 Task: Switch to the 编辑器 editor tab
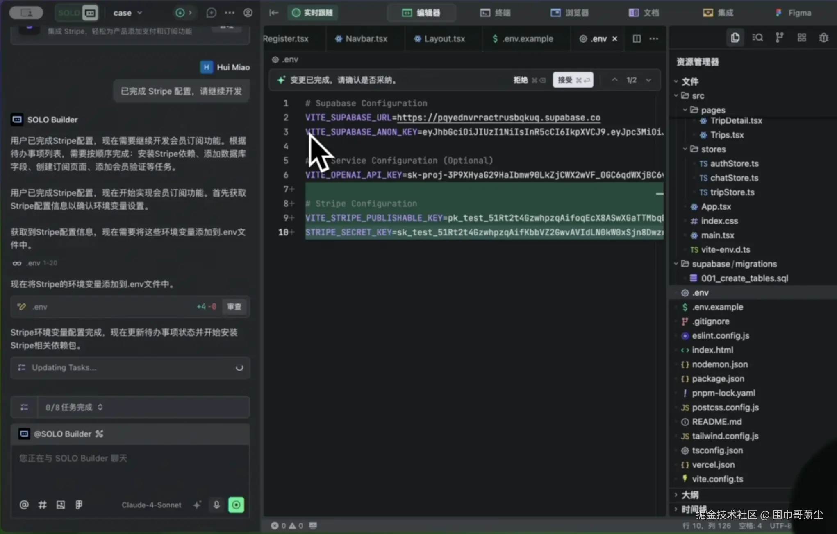tap(421, 13)
